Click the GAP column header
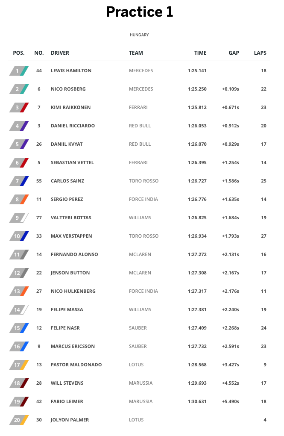The height and width of the screenshot is (436, 284). click(x=234, y=53)
